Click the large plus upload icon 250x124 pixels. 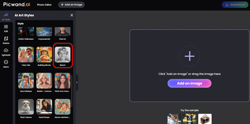[189, 56]
